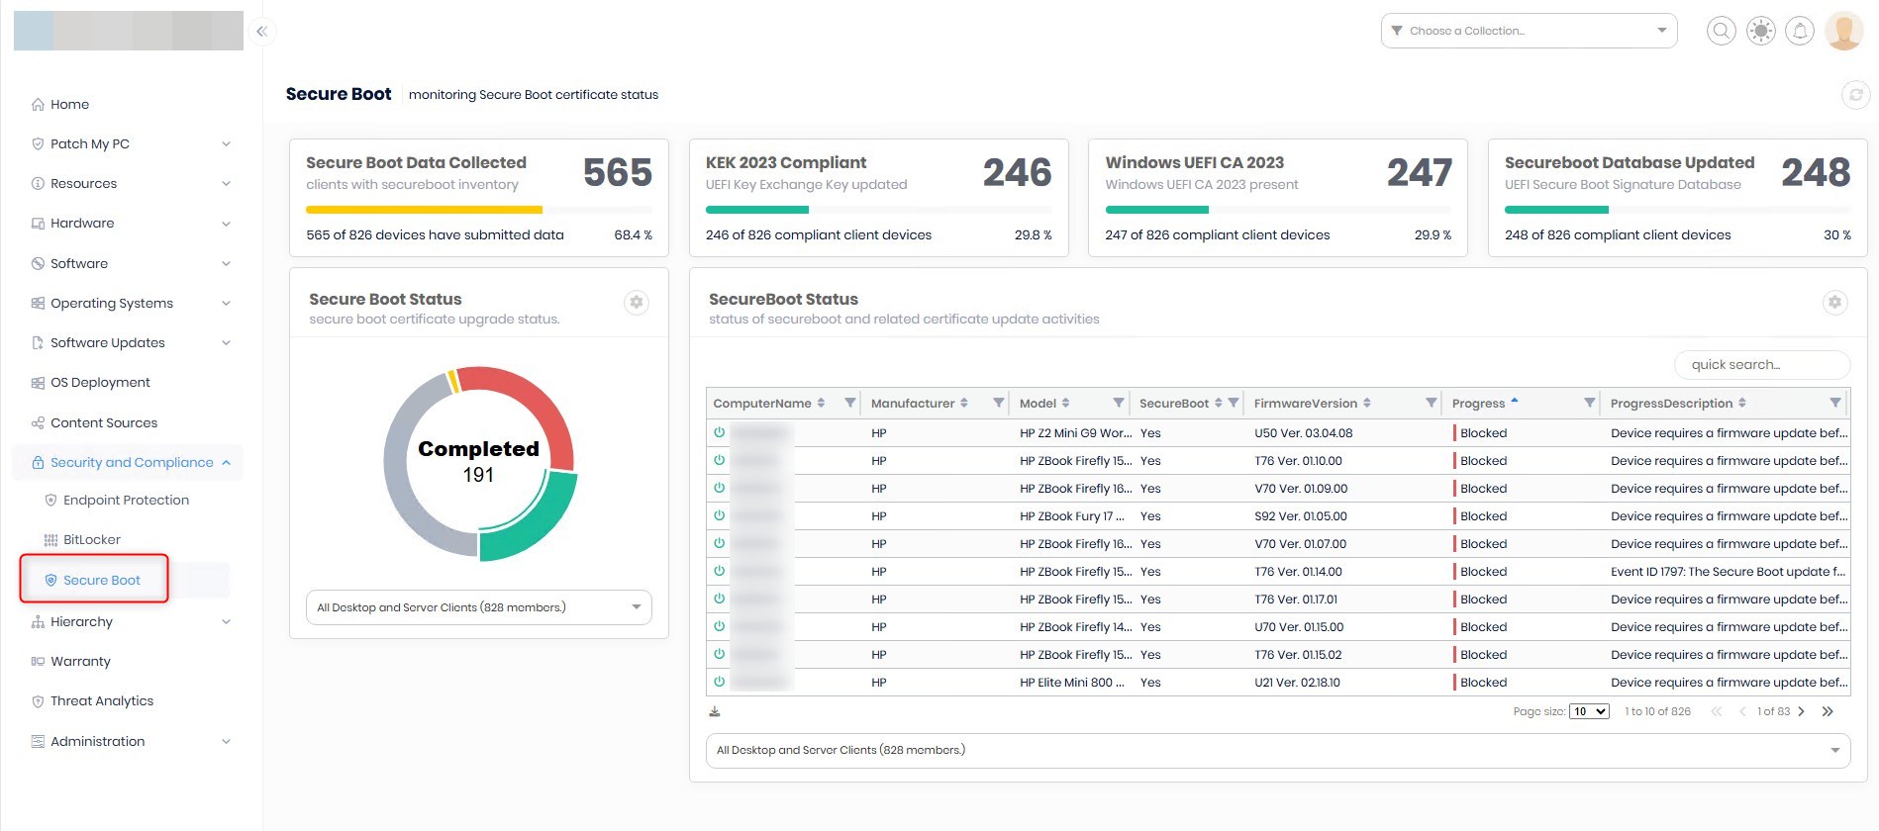Open filter on Manufacturer column
The height and width of the screenshot is (831, 1879).
coord(998,403)
